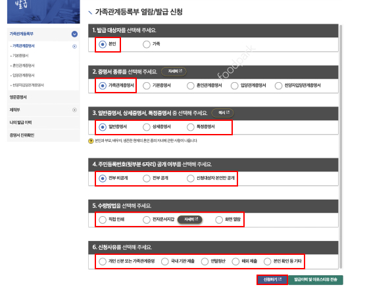
Task: Open 기본증명서 in the left sidebar
Action: (x=20, y=56)
